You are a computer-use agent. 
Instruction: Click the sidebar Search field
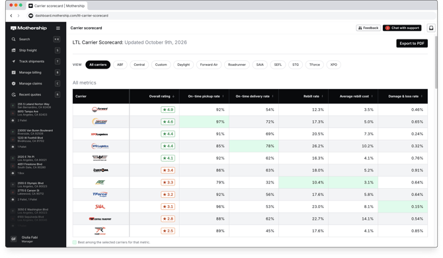(x=35, y=39)
